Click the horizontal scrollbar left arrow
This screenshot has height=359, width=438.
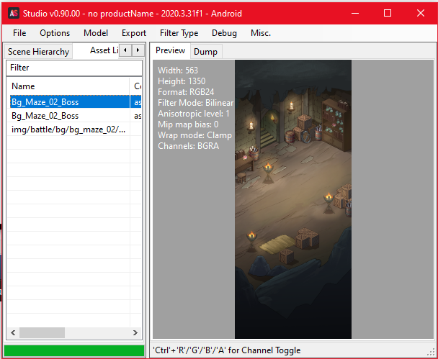point(13,332)
